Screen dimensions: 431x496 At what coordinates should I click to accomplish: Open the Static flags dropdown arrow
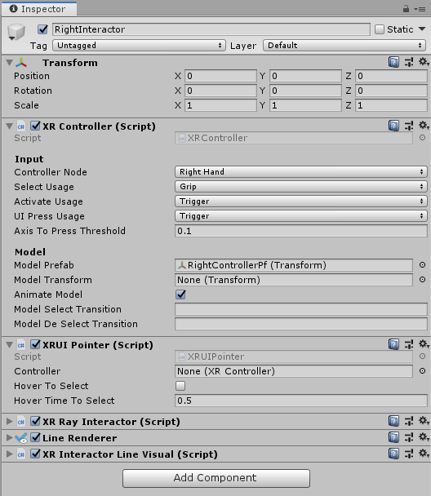(422, 29)
